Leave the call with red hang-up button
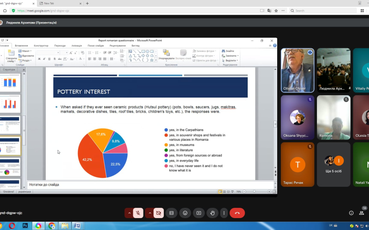This screenshot has height=230, width=369. (x=237, y=213)
